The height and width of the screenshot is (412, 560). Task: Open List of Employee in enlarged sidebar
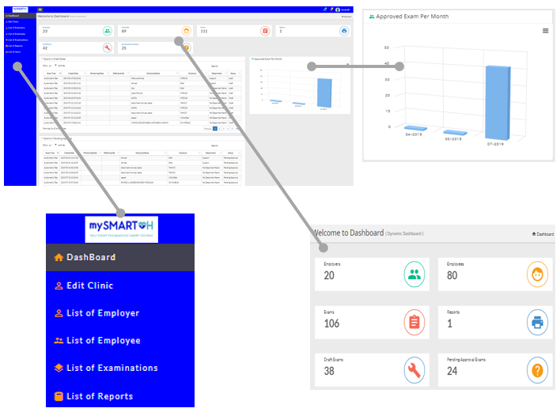pyautogui.click(x=103, y=341)
